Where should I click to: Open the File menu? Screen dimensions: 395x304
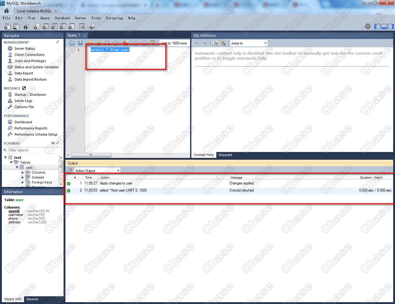pos(6,18)
